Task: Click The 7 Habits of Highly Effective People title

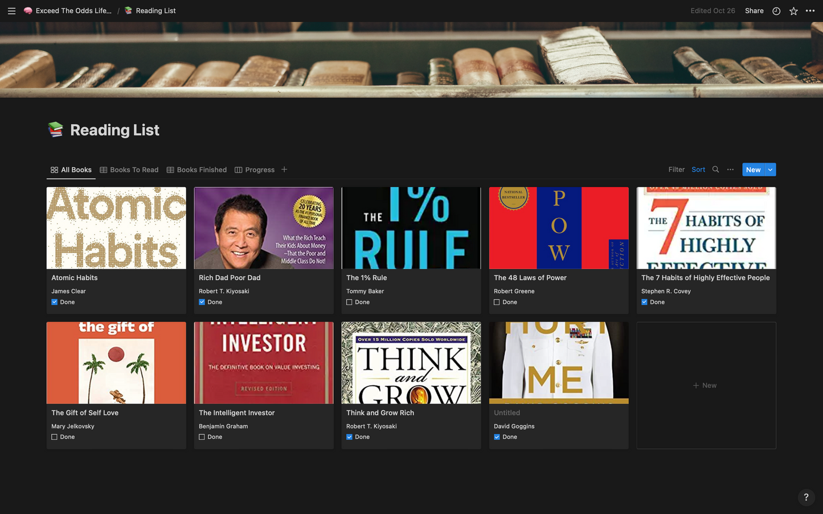Action: pos(706,278)
